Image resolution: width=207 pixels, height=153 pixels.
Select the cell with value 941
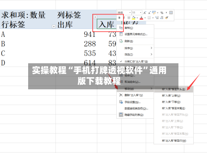[x=76, y=34]
